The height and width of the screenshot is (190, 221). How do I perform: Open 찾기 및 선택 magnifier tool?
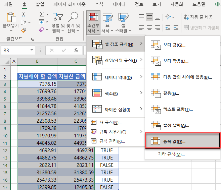pos(73,22)
